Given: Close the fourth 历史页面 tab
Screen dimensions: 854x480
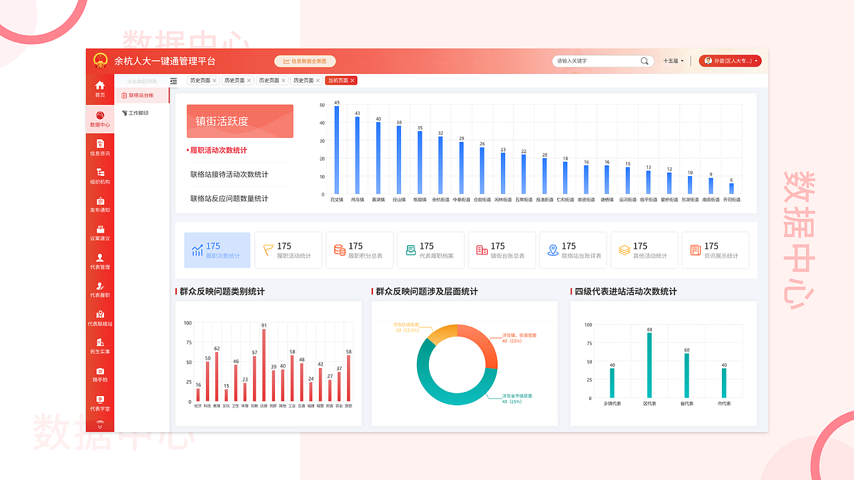Looking at the screenshot, I should point(318,81).
